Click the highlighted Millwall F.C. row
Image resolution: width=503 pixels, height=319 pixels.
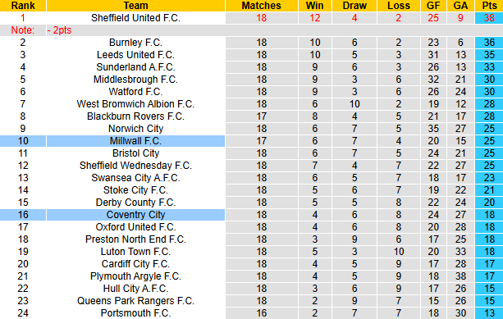tap(251, 141)
